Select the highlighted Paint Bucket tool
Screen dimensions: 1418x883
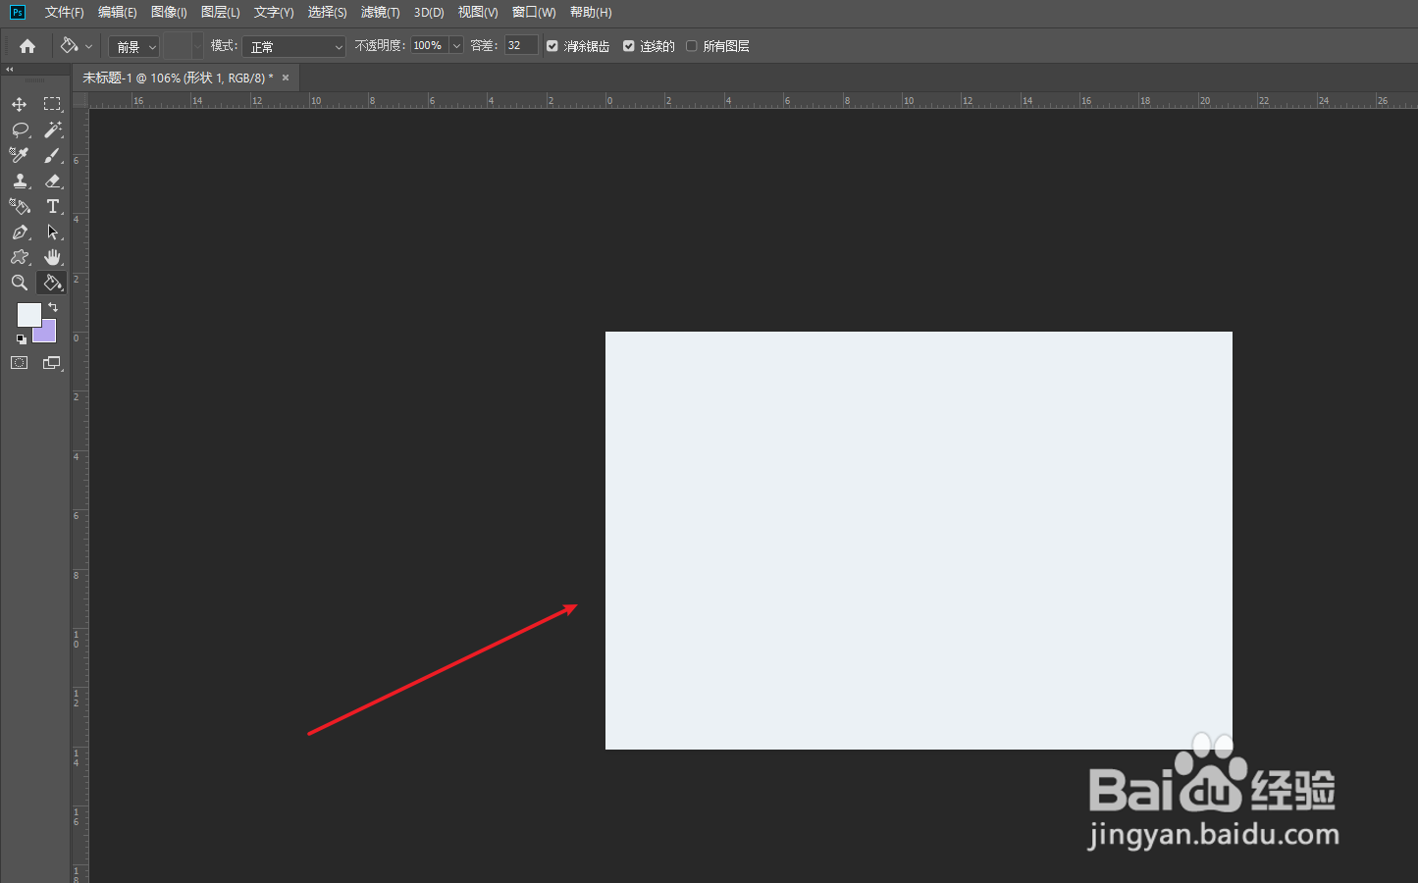coord(53,283)
